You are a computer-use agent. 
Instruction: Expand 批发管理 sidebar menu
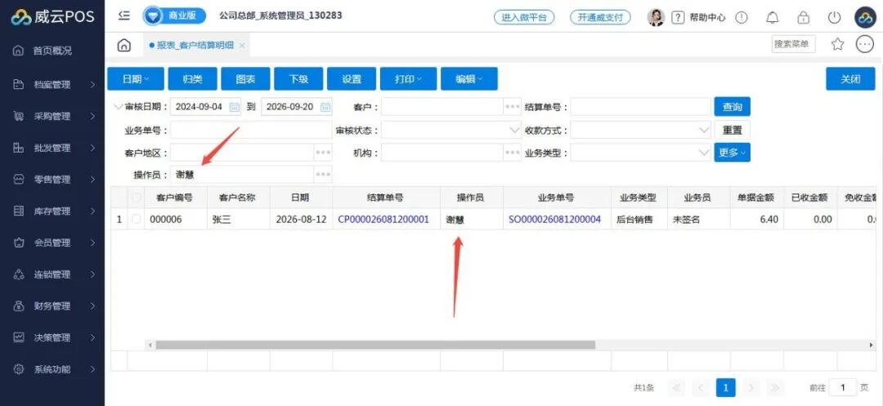coord(52,148)
